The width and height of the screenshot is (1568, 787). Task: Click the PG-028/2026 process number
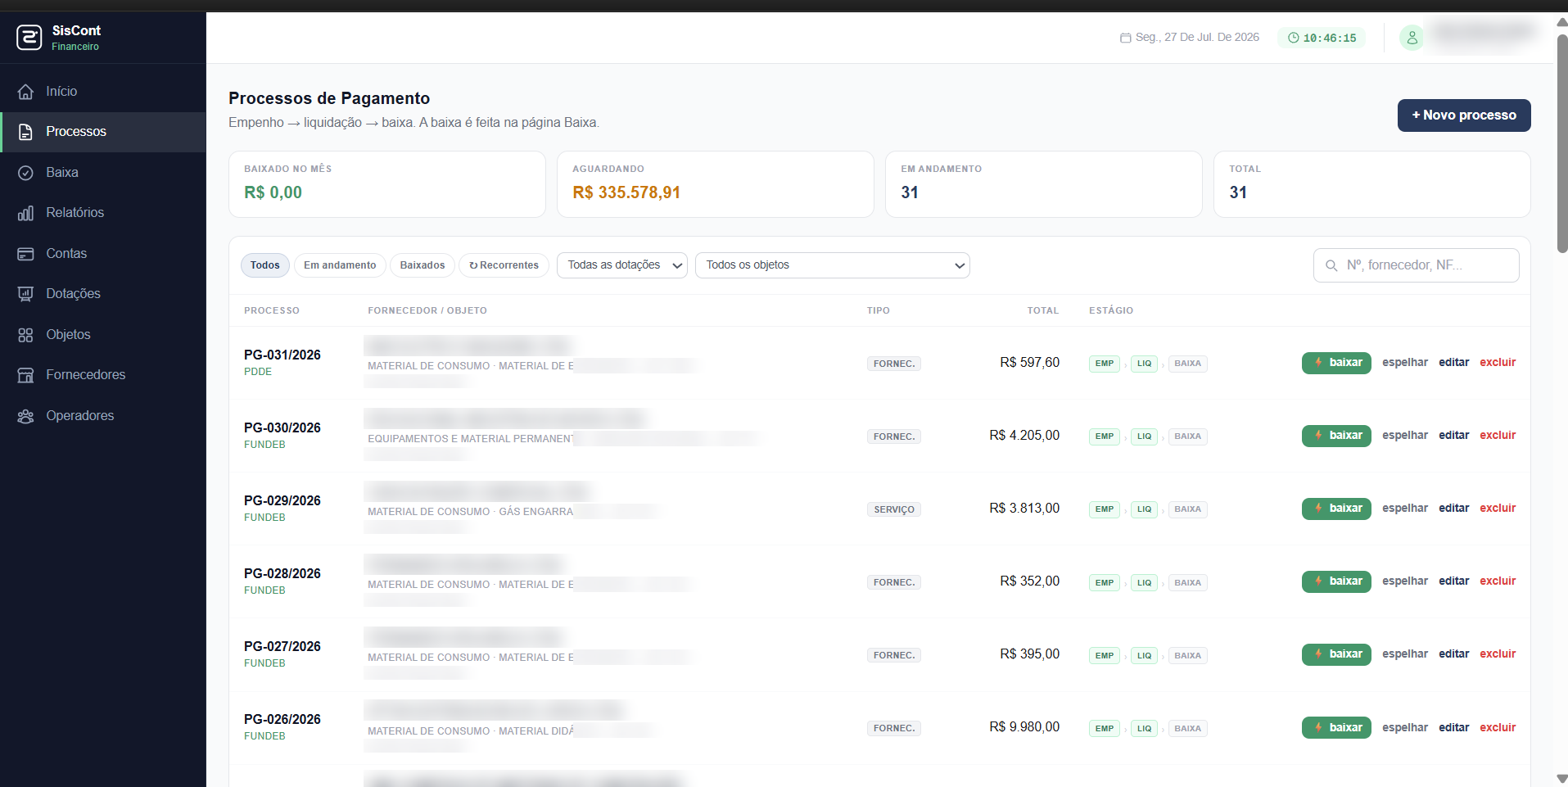(x=282, y=574)
